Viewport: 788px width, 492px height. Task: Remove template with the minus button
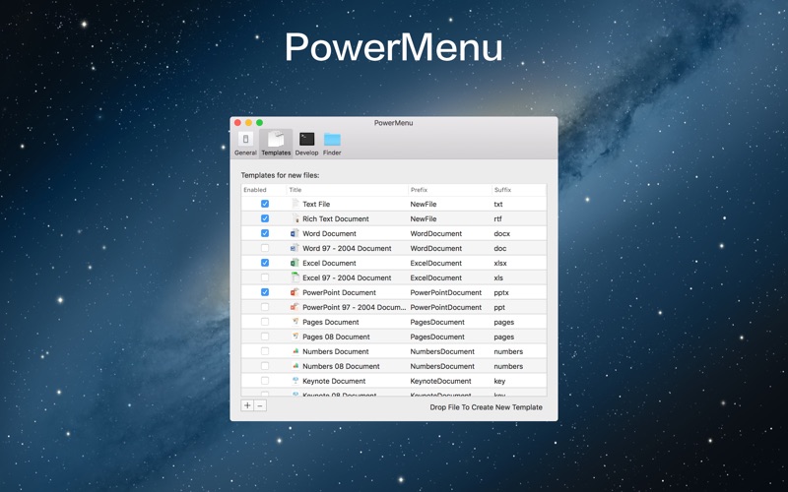(260, 405)
